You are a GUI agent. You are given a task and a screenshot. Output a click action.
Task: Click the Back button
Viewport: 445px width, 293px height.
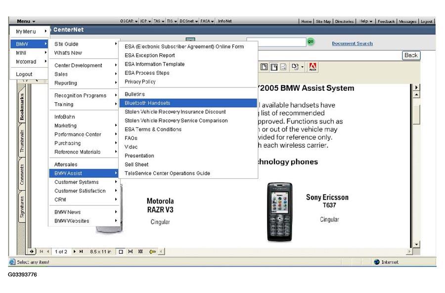click(411, 55)
